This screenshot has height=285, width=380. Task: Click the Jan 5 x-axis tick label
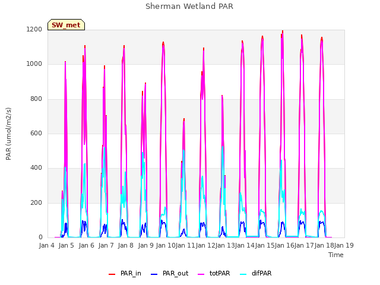tap(66, 245)
